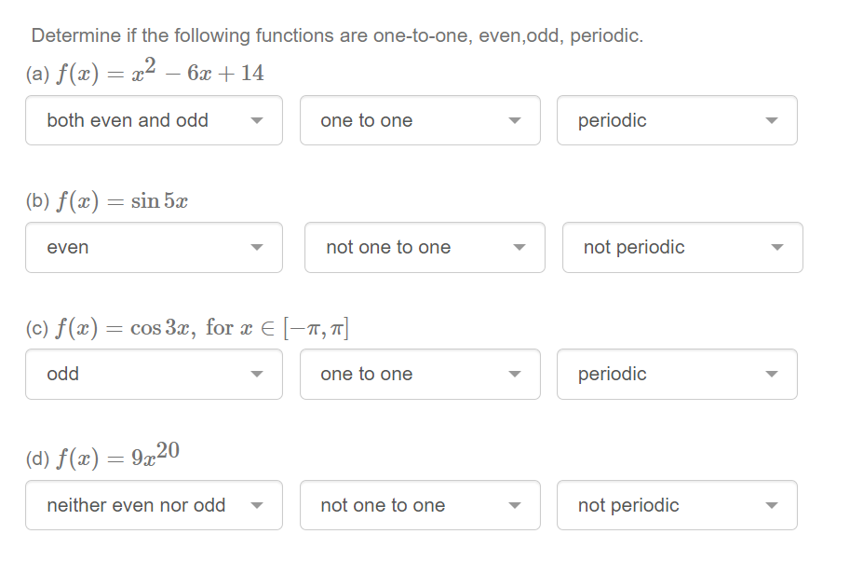The height and width of the screenshot is (575, 850).
Task: Open the 'odd' dropdown for part (c)
Action: [x=154, y=374]
